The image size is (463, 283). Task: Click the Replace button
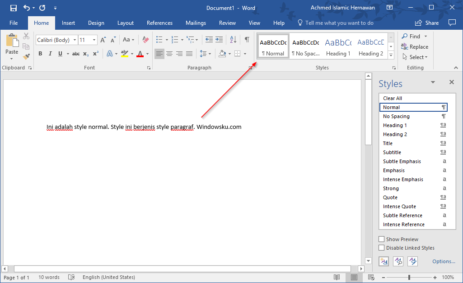(415, 46)
